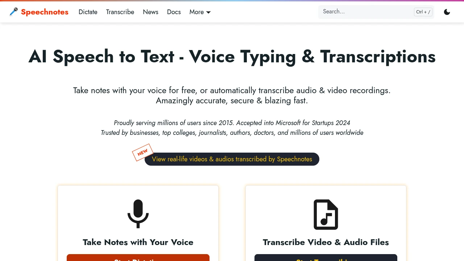Click the audio file music-note icon
The width and height of the screenshot is (464, 261).
(326, 215)
